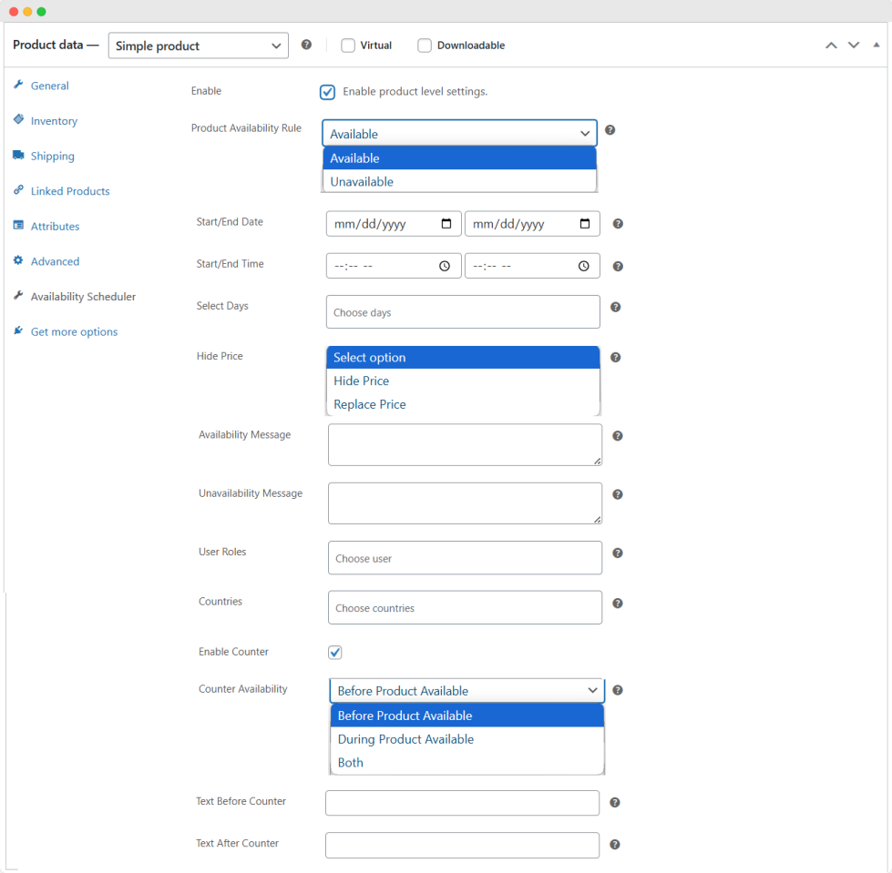Open the Simple product type dropdown
Screen dimensions: 892x873
198,46
